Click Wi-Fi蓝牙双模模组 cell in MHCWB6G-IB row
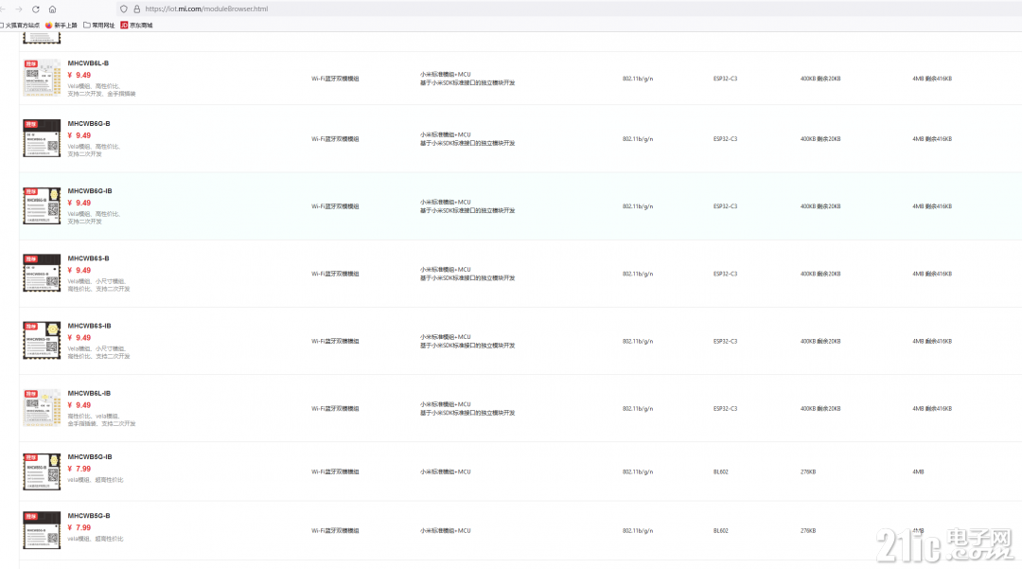This screenshot has height=569, width=1022. [x=335, y=206]
